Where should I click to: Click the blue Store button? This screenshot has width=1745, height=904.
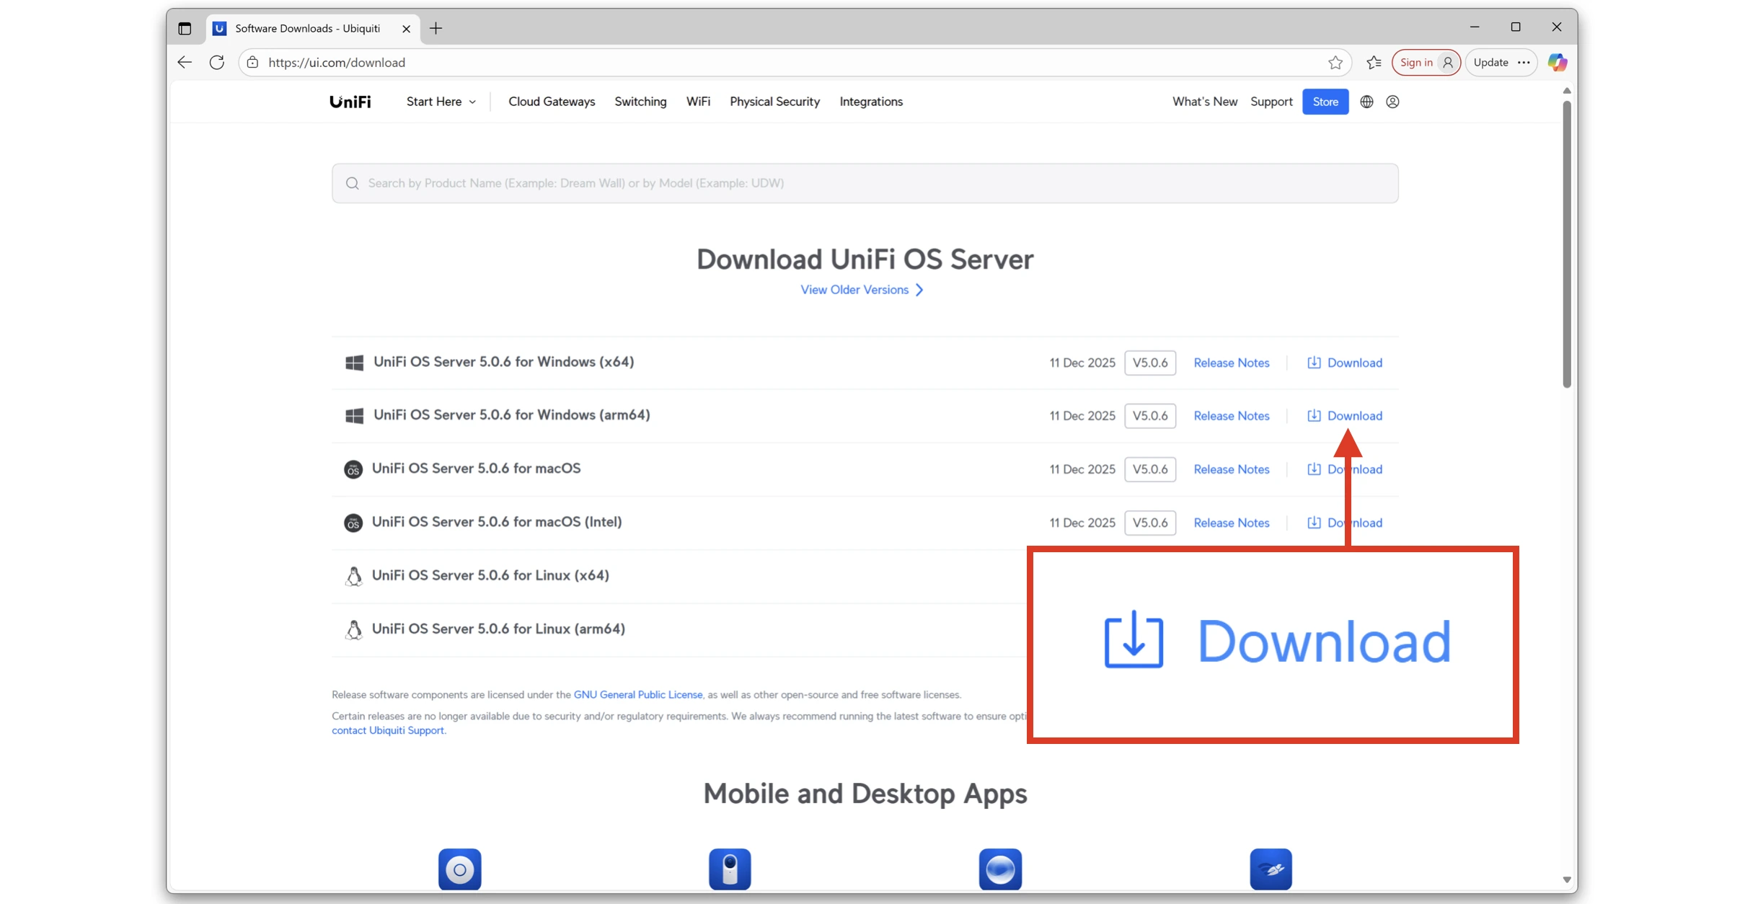1325,102
